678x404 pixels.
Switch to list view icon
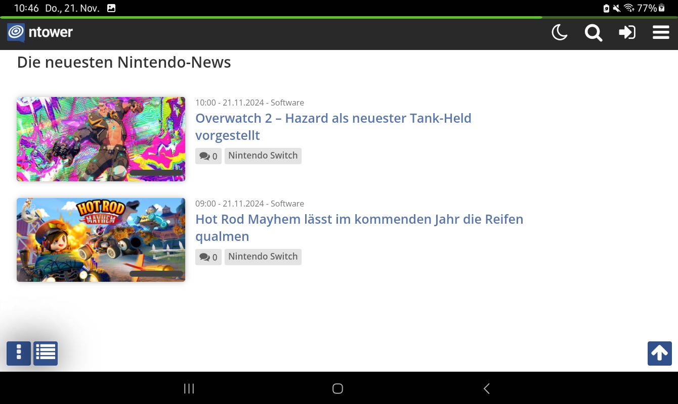click(46, 353)
